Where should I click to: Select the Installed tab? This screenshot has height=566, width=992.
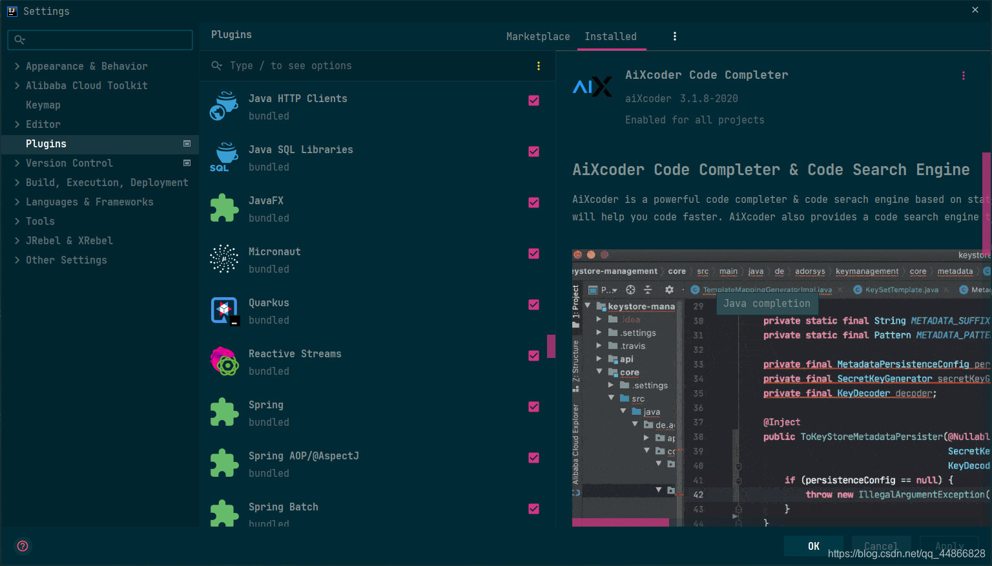[610, 36]
